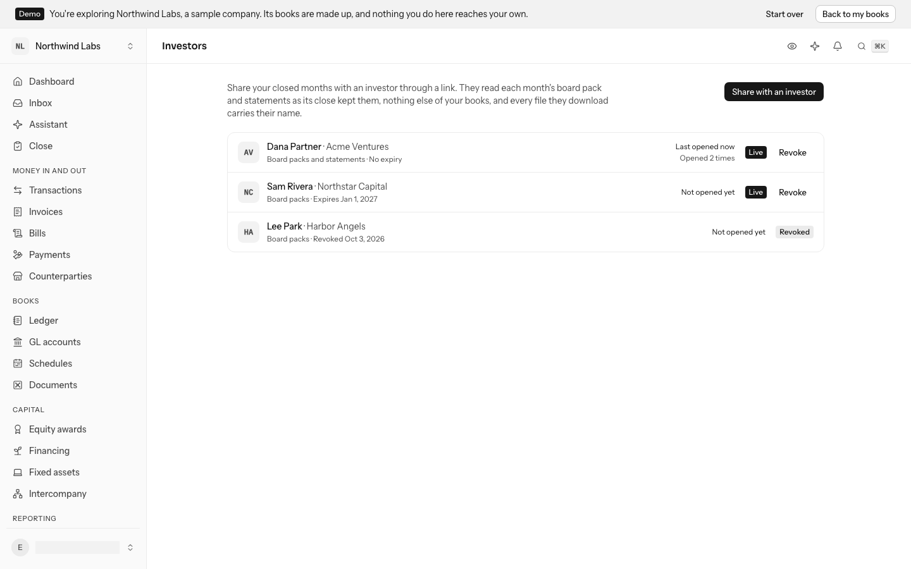Click Share with an investor button
The width and height of the screenshot is (911, 569).
[774, 92]
